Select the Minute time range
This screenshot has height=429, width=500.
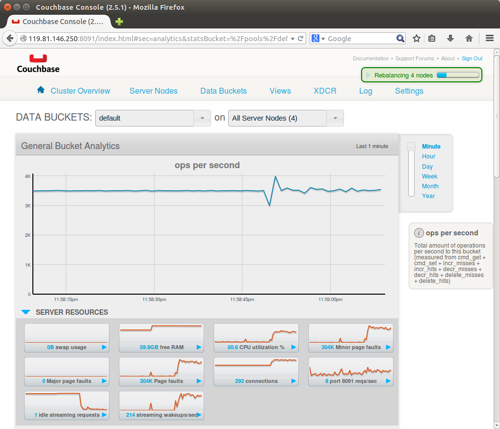pyautogui.click(x=431, y=146)
